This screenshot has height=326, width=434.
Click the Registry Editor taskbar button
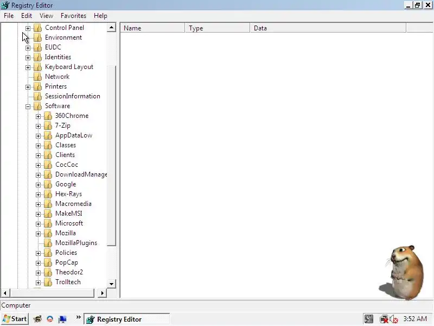click(127, 319)
